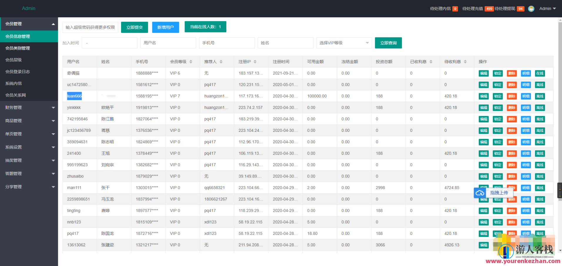Click the 499 pending recharge badge
The height and width of the screenshot is (266, 562).
coord(489,9)
